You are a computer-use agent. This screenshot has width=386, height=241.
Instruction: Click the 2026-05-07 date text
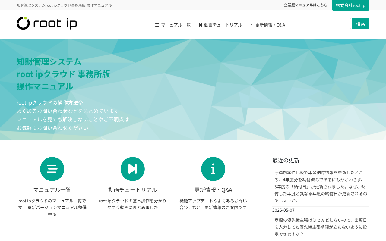pos(283,210)
